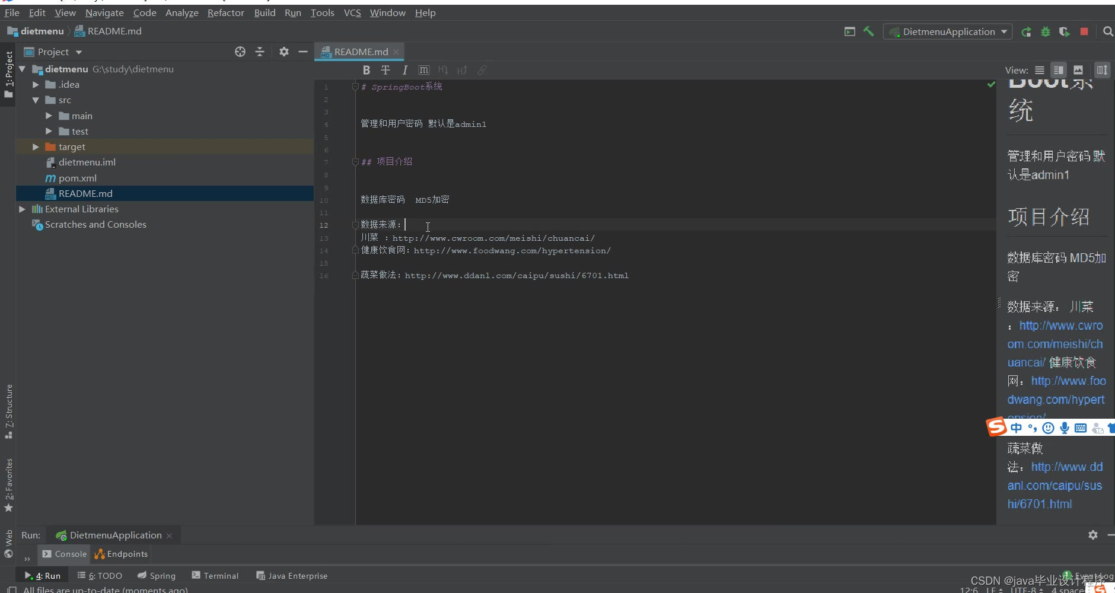Viewport: 1115px width, 593px height.
Task: Start debugging with the bug icon
Action: 1046,31
